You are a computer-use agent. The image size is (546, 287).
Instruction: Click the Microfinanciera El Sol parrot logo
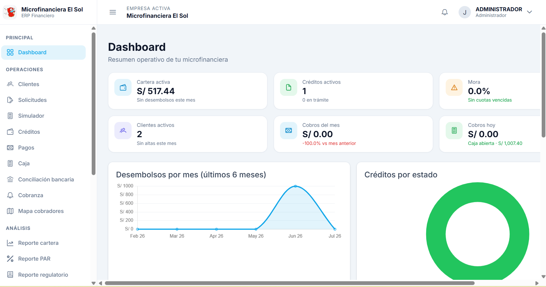10,12
